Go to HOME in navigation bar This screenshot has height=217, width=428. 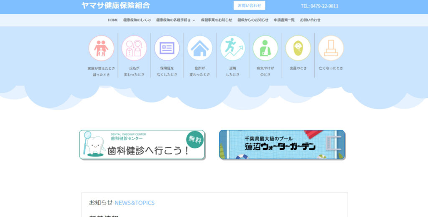click(113, 20)
